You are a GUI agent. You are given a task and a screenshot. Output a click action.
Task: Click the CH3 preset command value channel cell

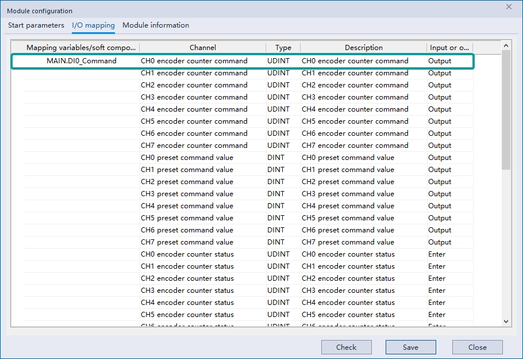click(x=203, y=194)
